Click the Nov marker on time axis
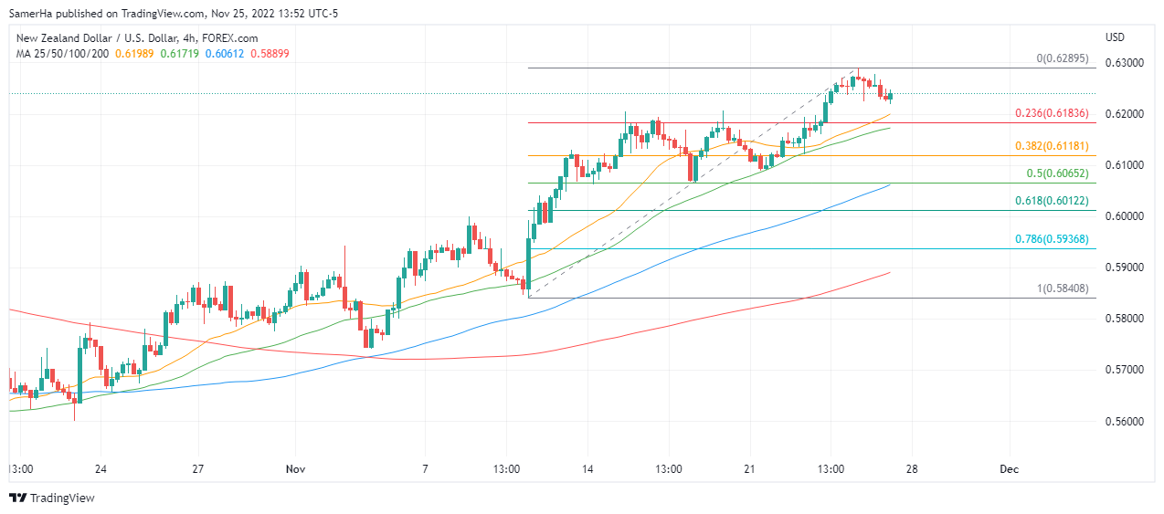This screenshot has width=1164, height=514. (x=295, y=469)
